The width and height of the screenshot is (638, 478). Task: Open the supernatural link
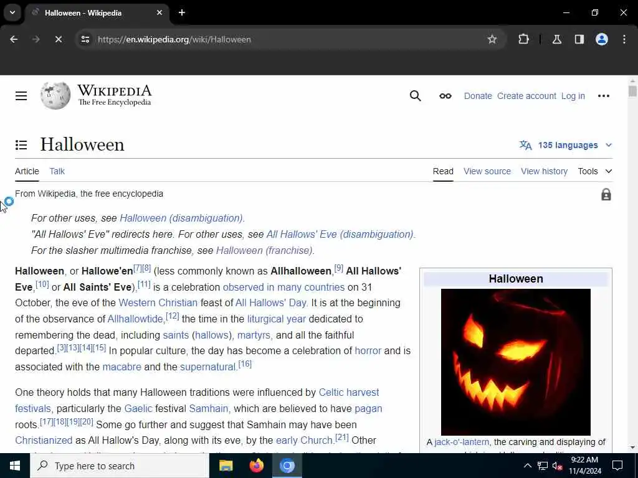tap(207, 367)
